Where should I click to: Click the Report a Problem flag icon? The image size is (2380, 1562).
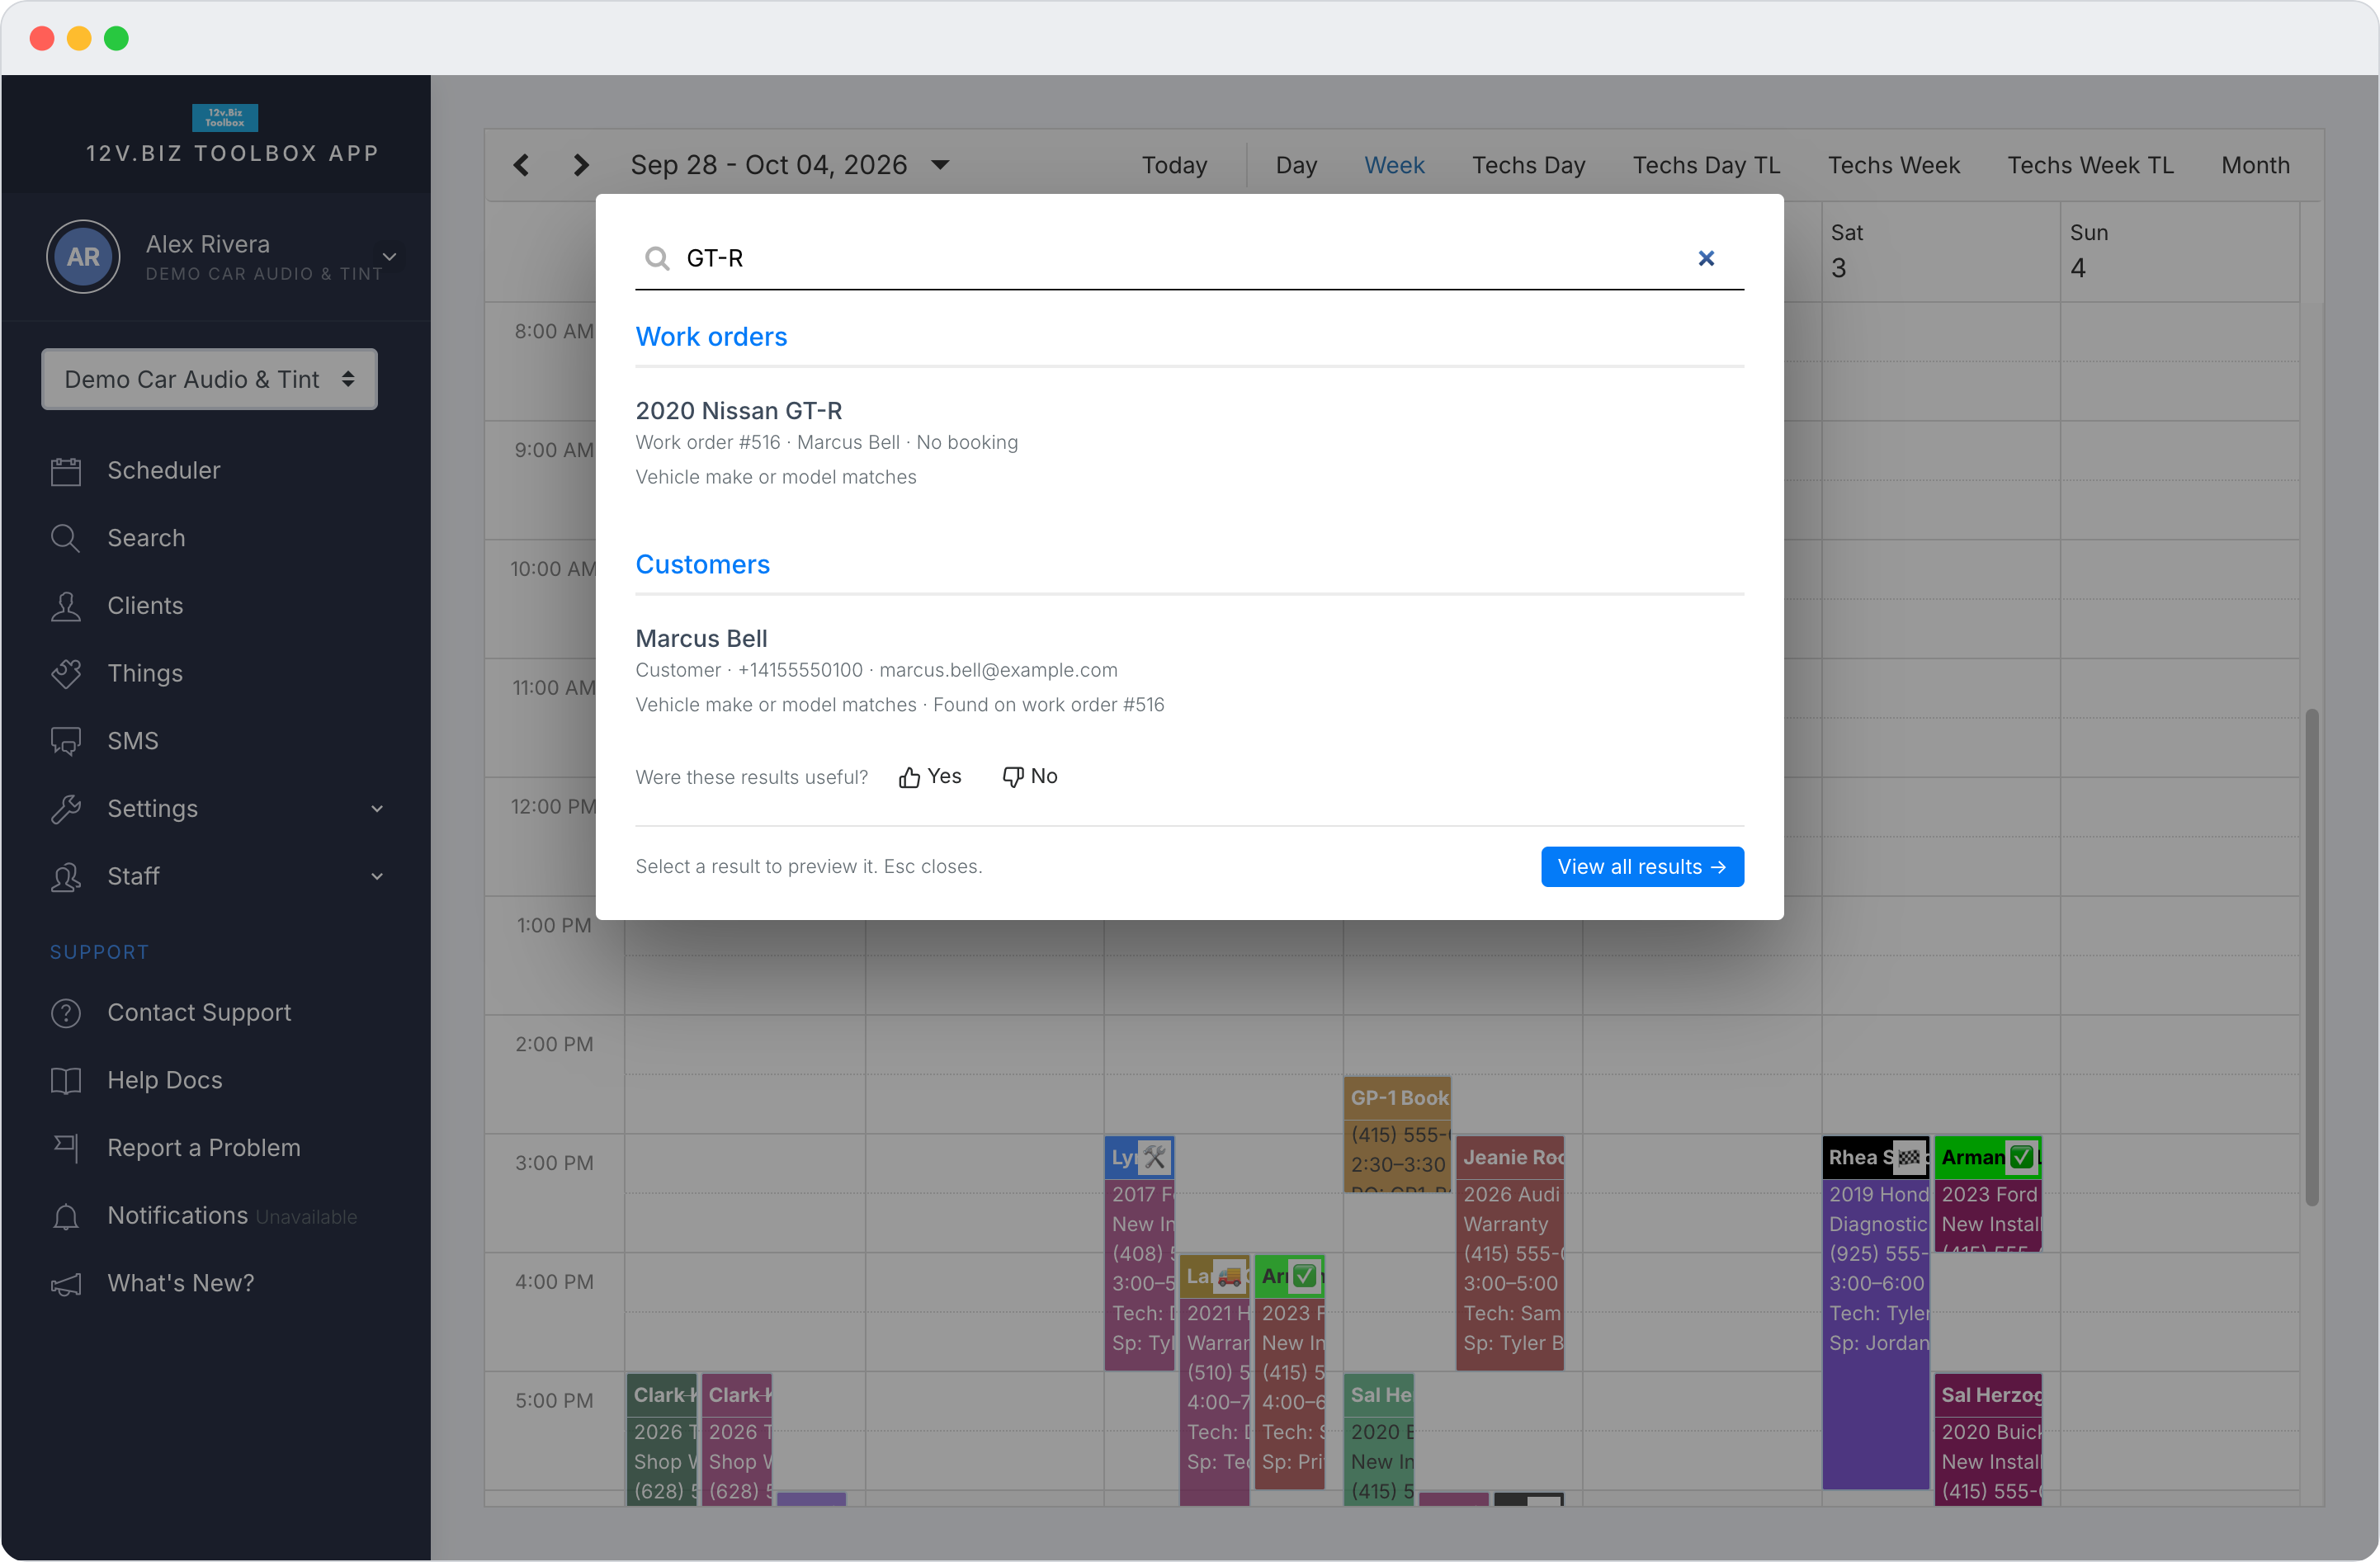click(66, 1149)
